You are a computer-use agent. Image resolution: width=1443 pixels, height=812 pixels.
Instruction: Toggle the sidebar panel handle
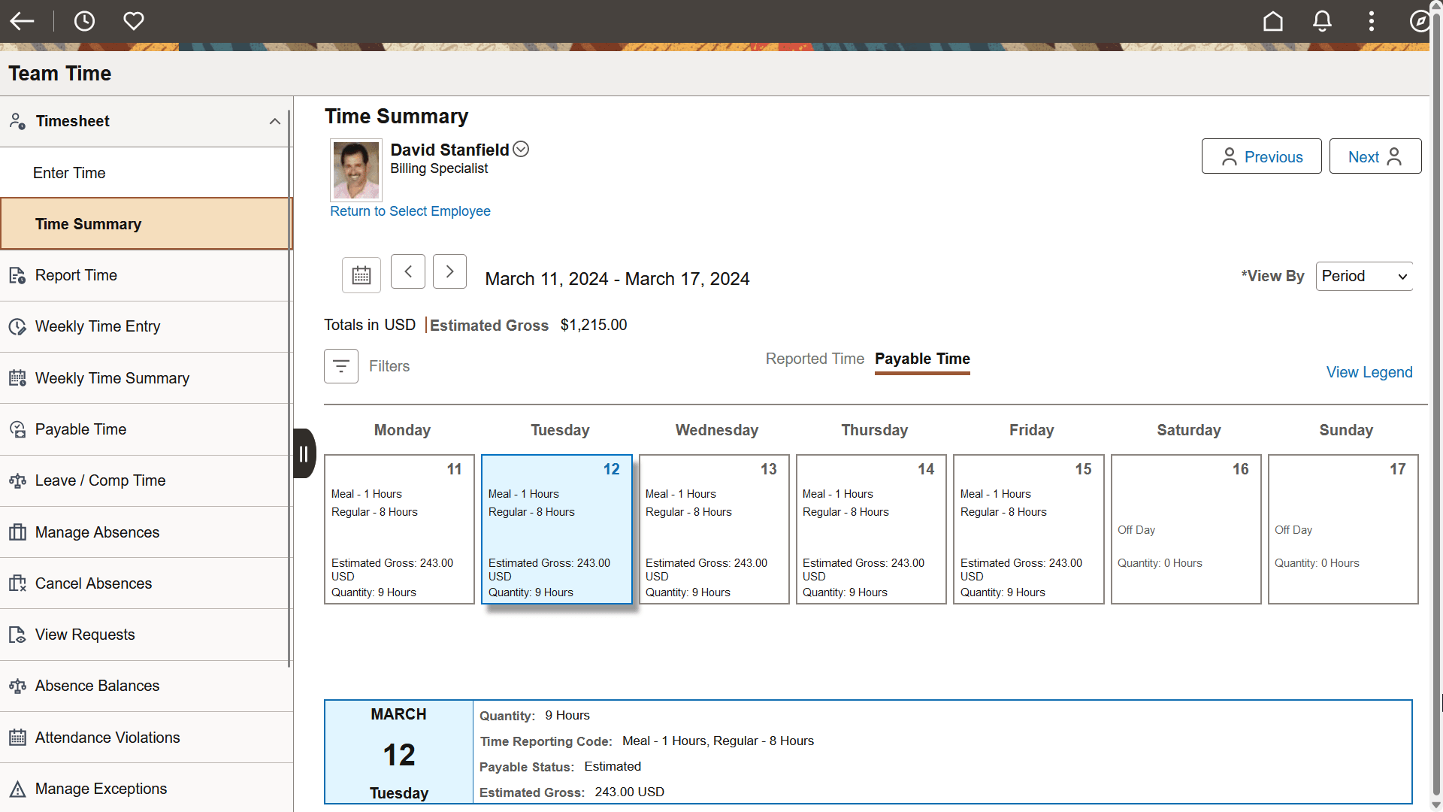(304, 453)
